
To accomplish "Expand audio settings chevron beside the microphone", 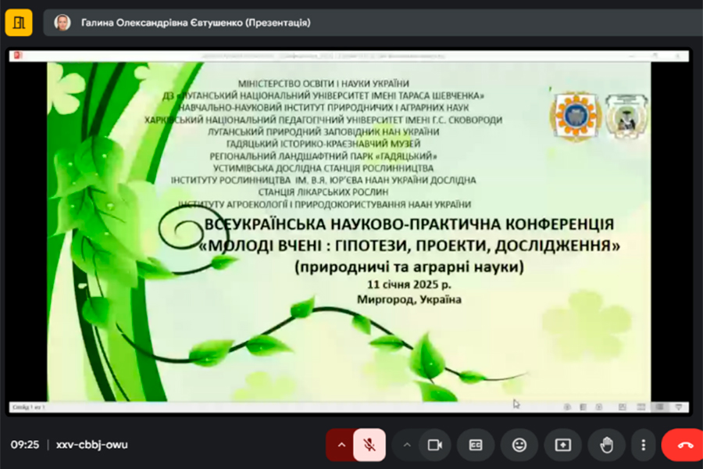I will click(341, 445).
